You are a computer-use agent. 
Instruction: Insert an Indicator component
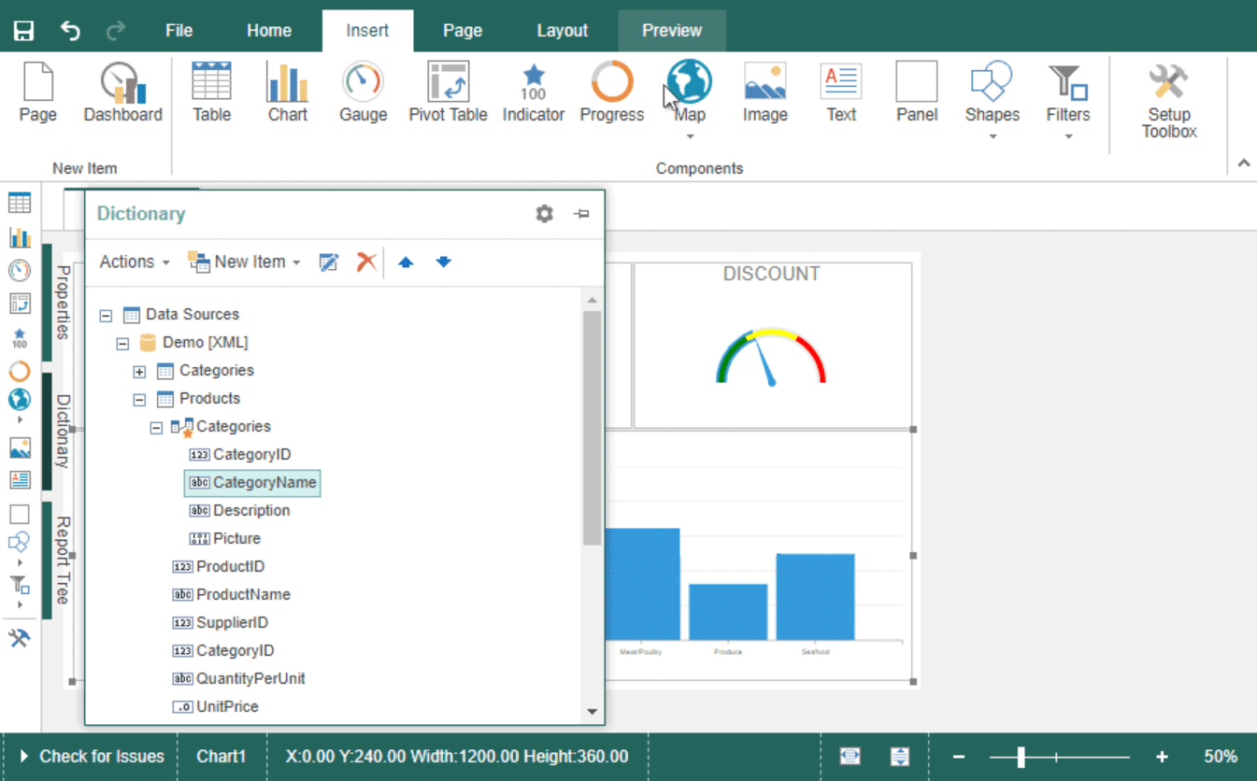[534, 93]
